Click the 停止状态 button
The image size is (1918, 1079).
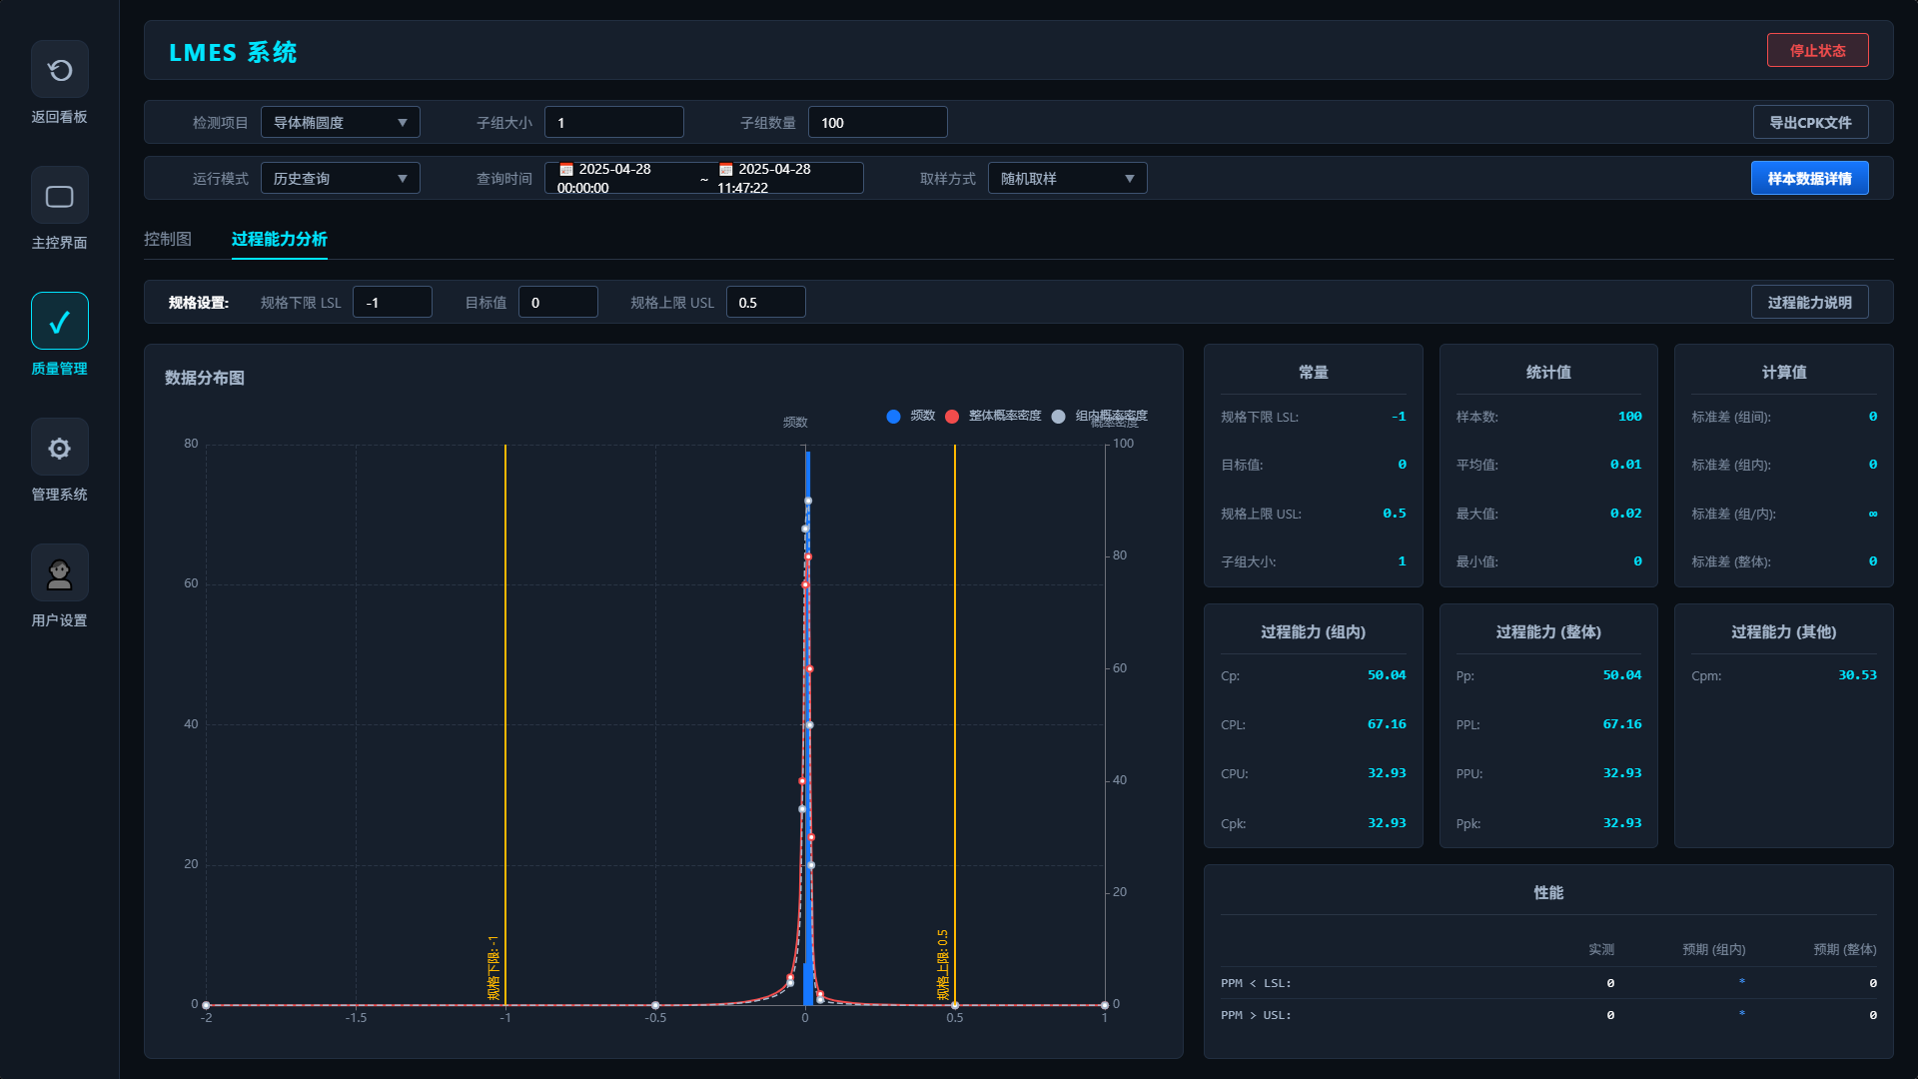click(x=1818, y=51)
